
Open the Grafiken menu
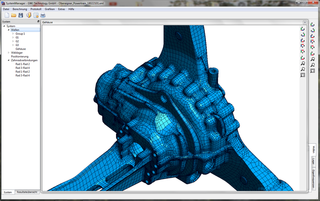click(x=50, y=9)
